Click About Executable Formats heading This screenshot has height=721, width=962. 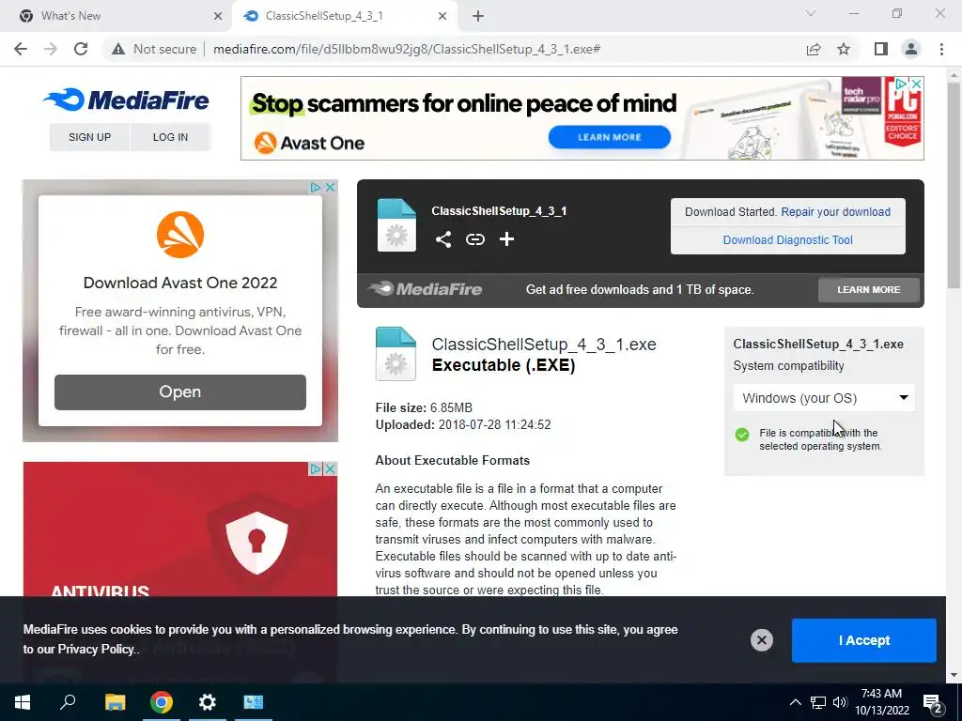[453, 460]
